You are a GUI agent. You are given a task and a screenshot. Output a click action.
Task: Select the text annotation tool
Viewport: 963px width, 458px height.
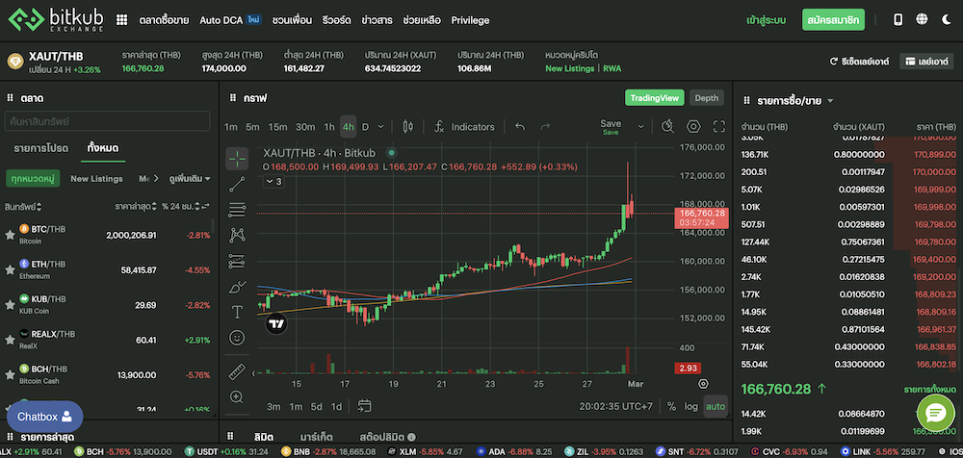tap(237, 312)
